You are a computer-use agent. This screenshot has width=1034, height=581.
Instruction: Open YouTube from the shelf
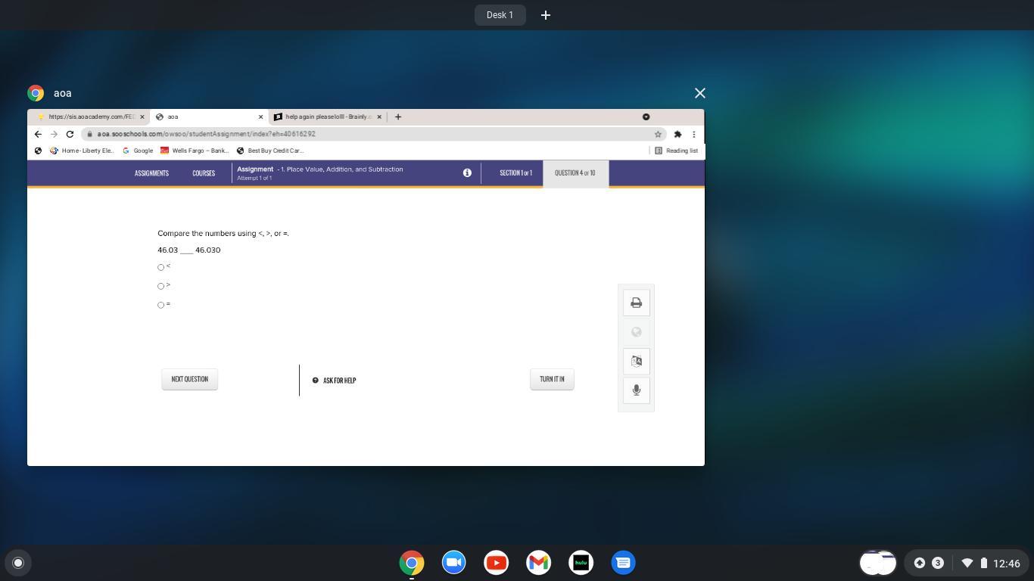tap(497, 562)
